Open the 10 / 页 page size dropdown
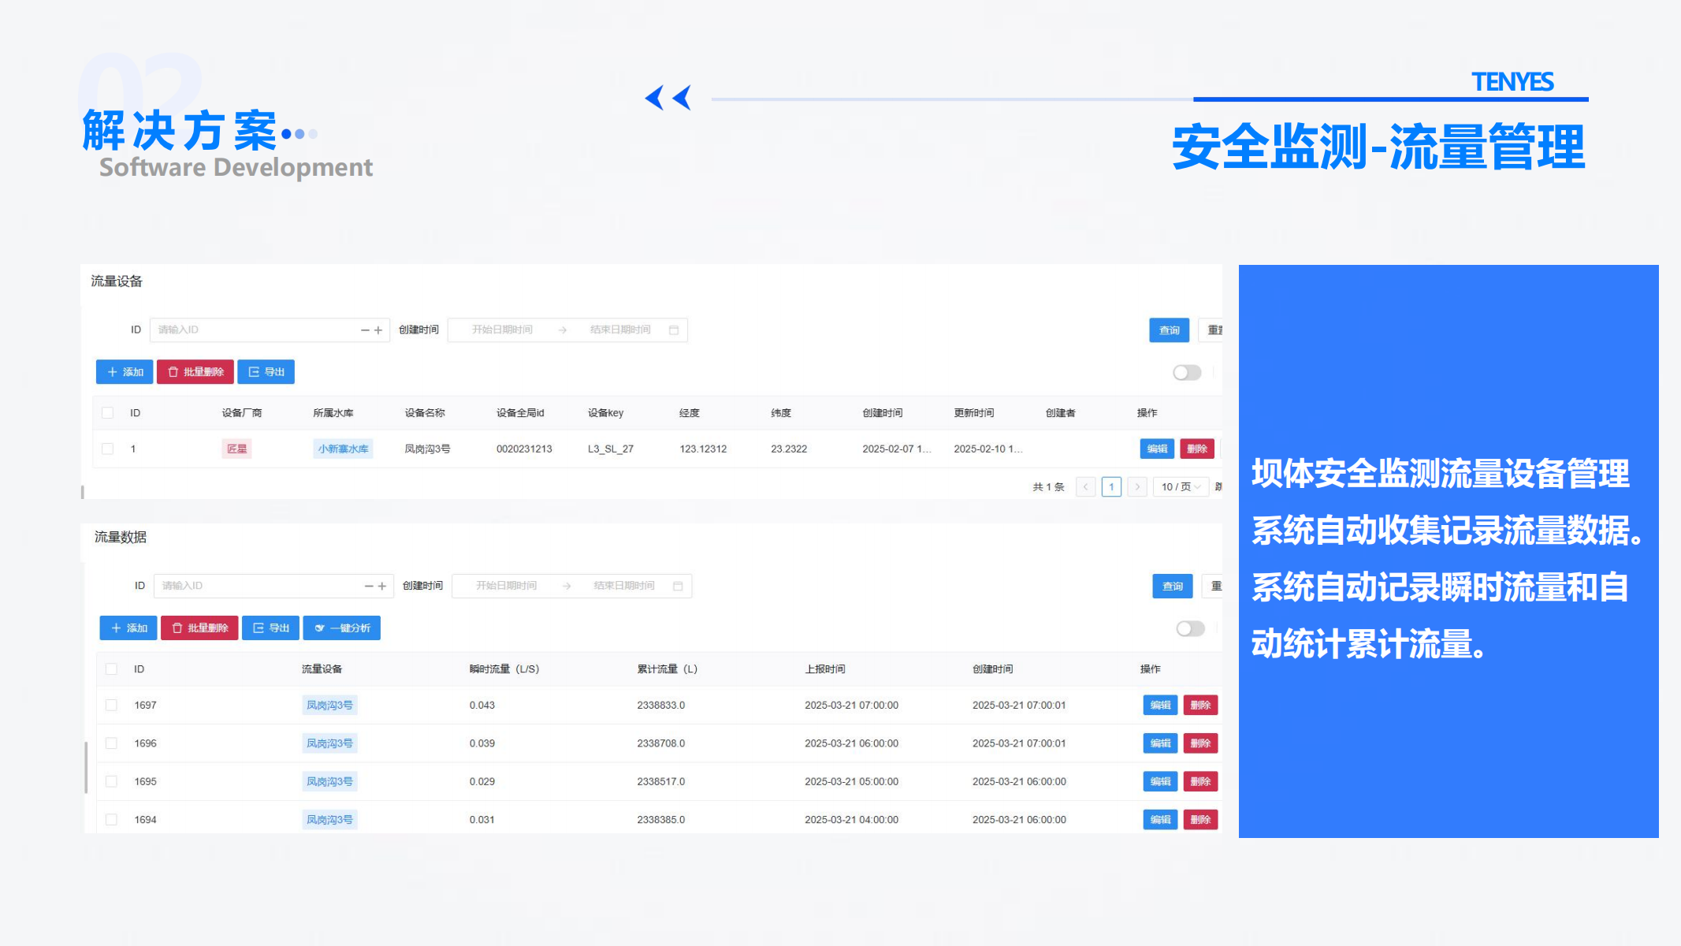Screen dimensions: 1681x946 tap(1180, 487)
